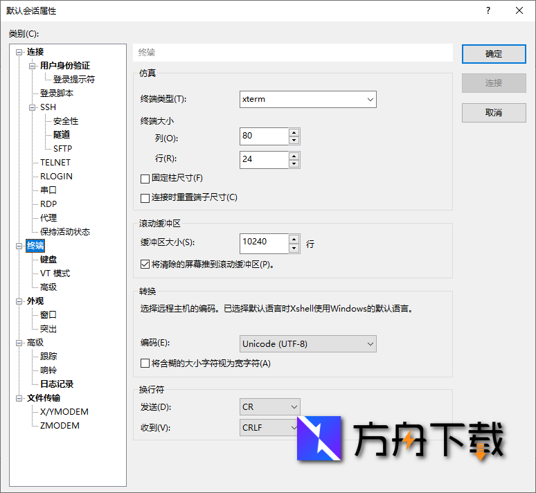This screenshot has height=493, width=536.
Task: Select RLOGIN in the tree
Action: [56, 177]
